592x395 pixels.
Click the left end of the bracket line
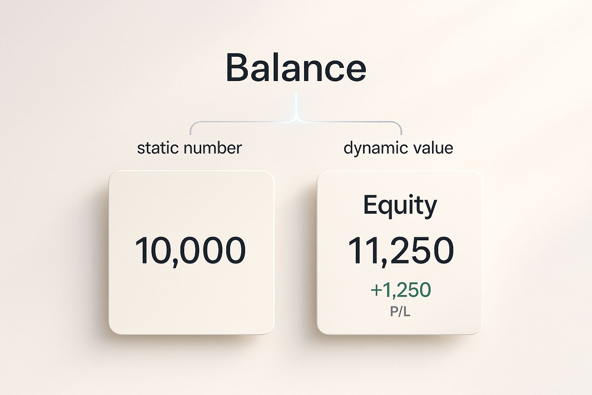[191, 130]
